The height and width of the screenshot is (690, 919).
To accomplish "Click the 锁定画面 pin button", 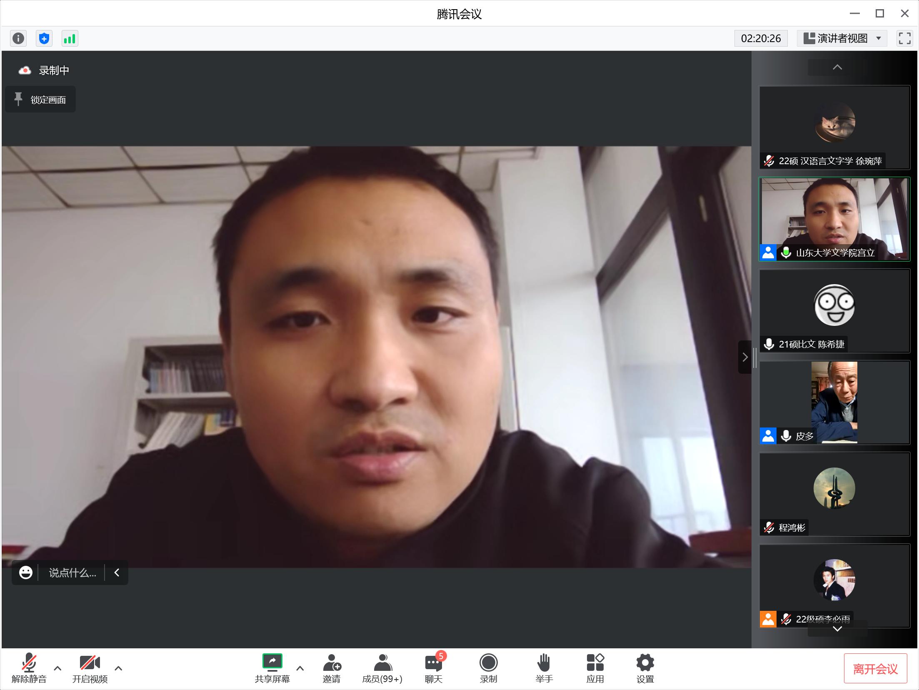I will [x=40, y=100].
